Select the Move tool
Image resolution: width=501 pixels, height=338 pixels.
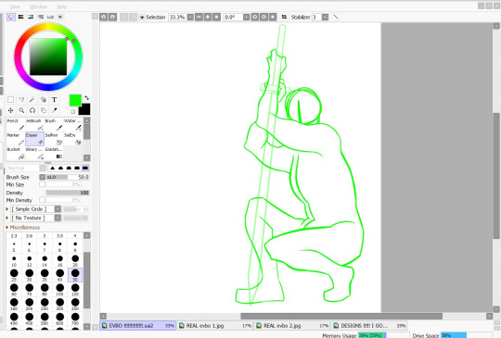click(10, 110)
